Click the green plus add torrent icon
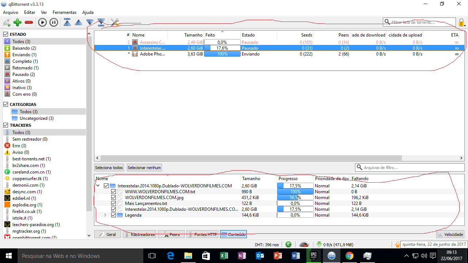 click(x=17, y=23)
